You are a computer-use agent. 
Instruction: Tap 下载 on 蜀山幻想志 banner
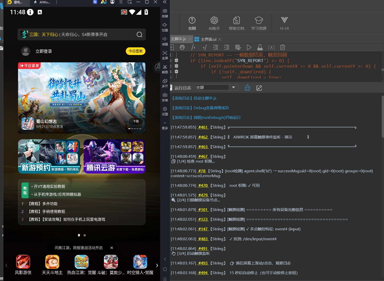click(x=136, y=121)
